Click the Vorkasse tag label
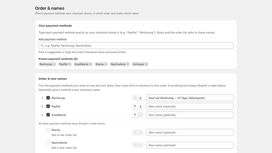272x153 pixels. [x=138, y=64]
